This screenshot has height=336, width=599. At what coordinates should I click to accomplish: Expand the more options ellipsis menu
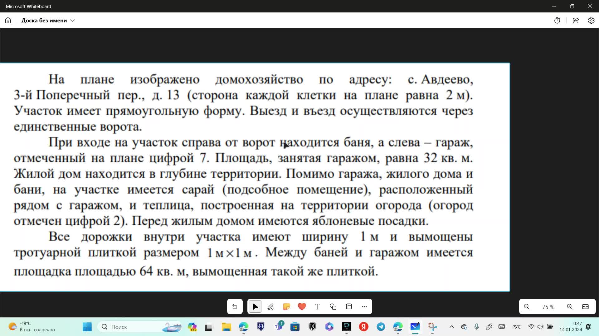pos(364,306)
